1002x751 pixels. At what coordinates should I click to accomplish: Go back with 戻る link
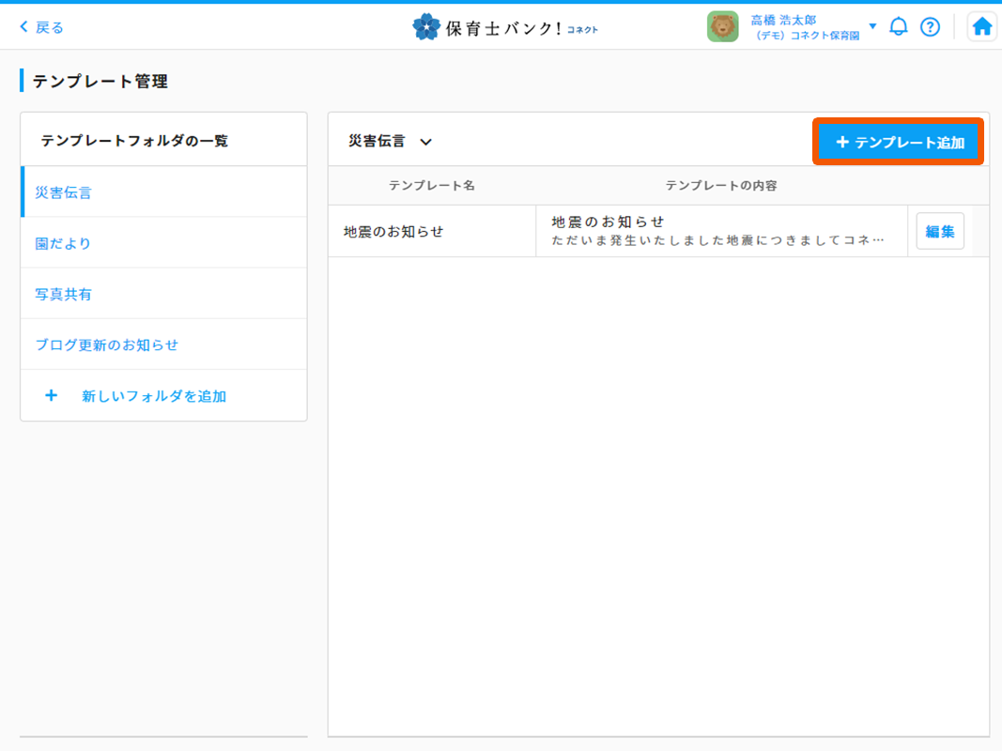(x=50, y=27)
